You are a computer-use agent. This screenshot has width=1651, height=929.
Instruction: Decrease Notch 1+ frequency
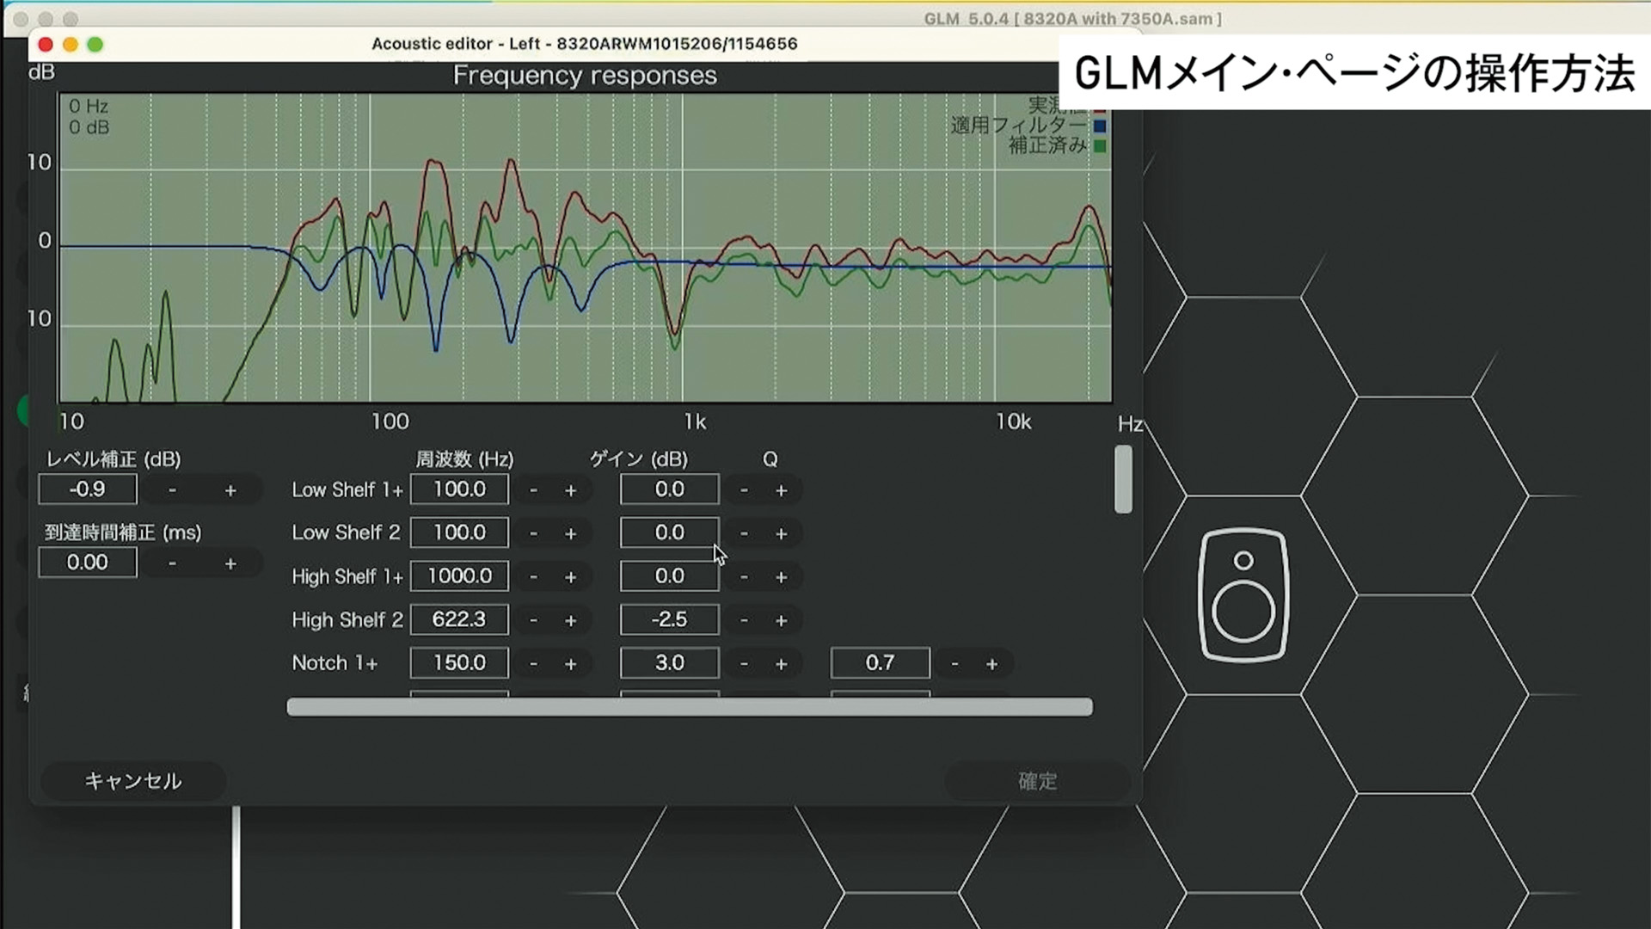click(533, 664)
